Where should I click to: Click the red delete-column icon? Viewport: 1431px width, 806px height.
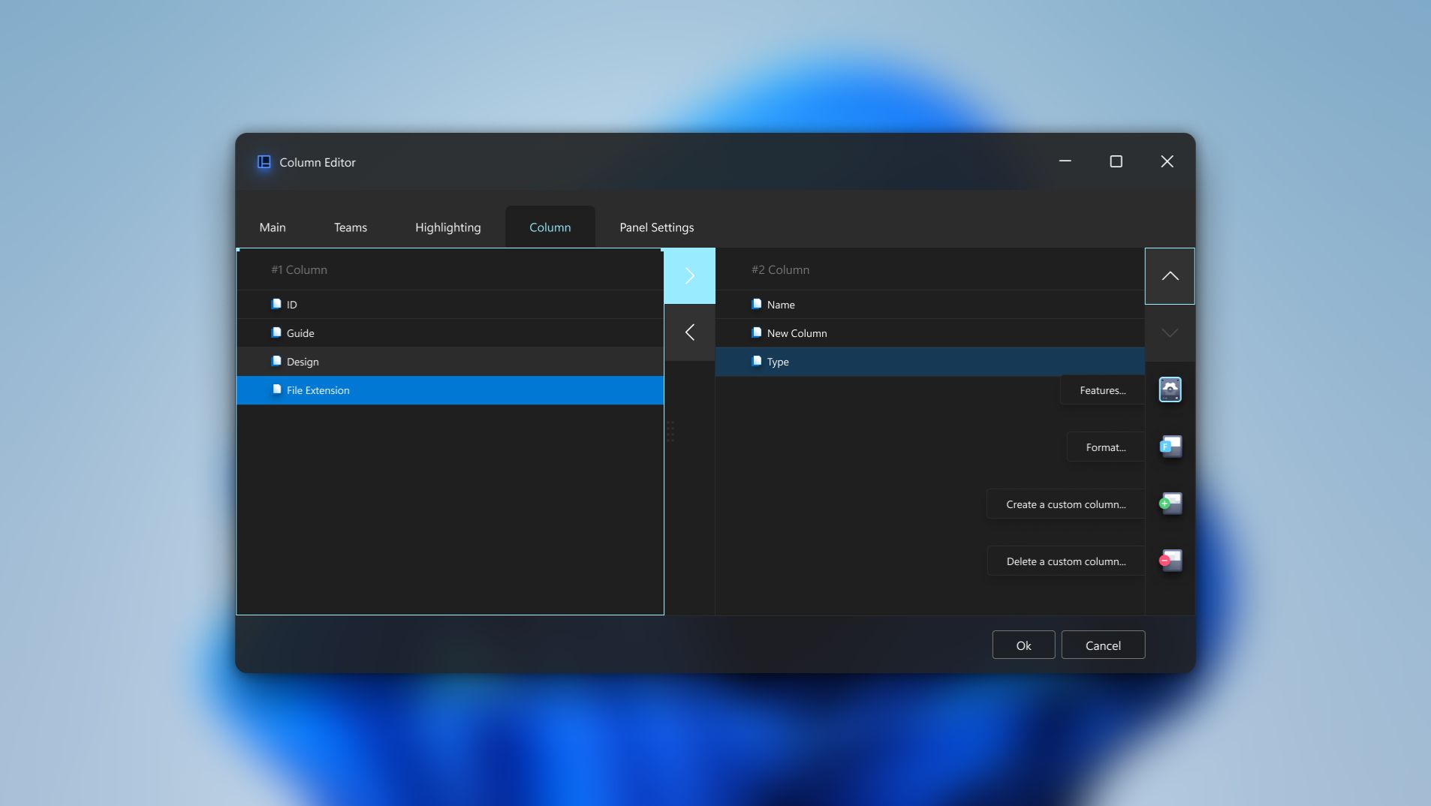pyautogui.click(x=1170, y=560)
